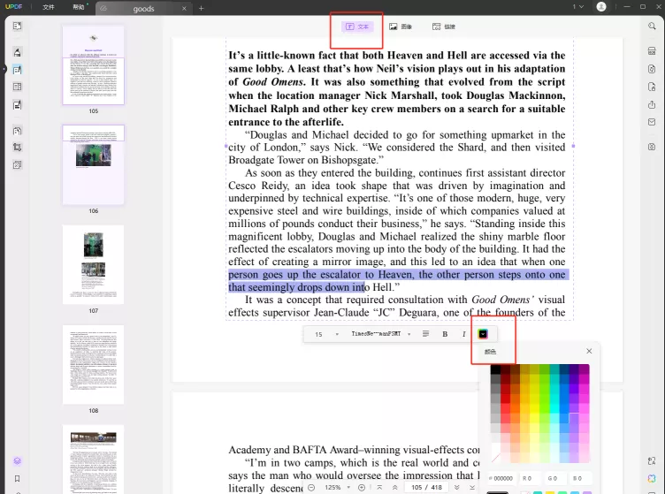Open page 107 thumbnail
The height and width of the screenshot is (494, 665).
(94, 264)
